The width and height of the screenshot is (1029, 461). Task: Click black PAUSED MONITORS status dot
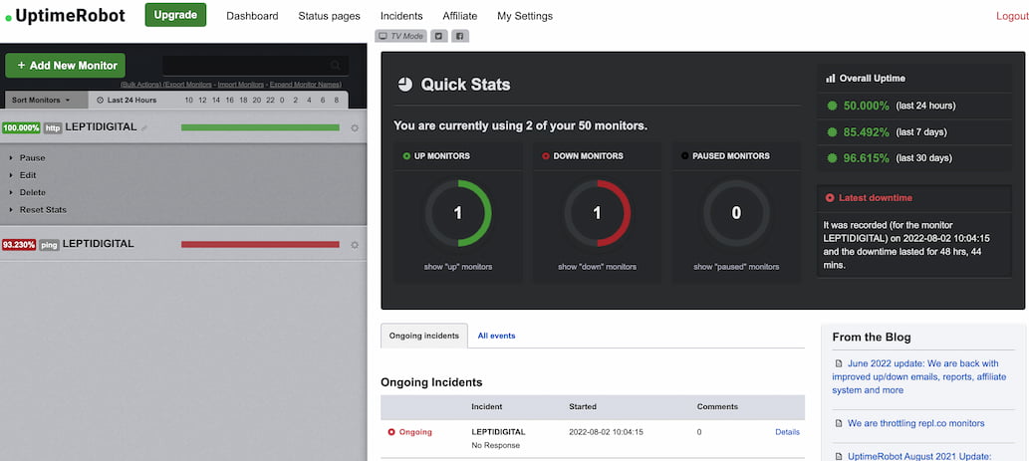coord(685,156)
